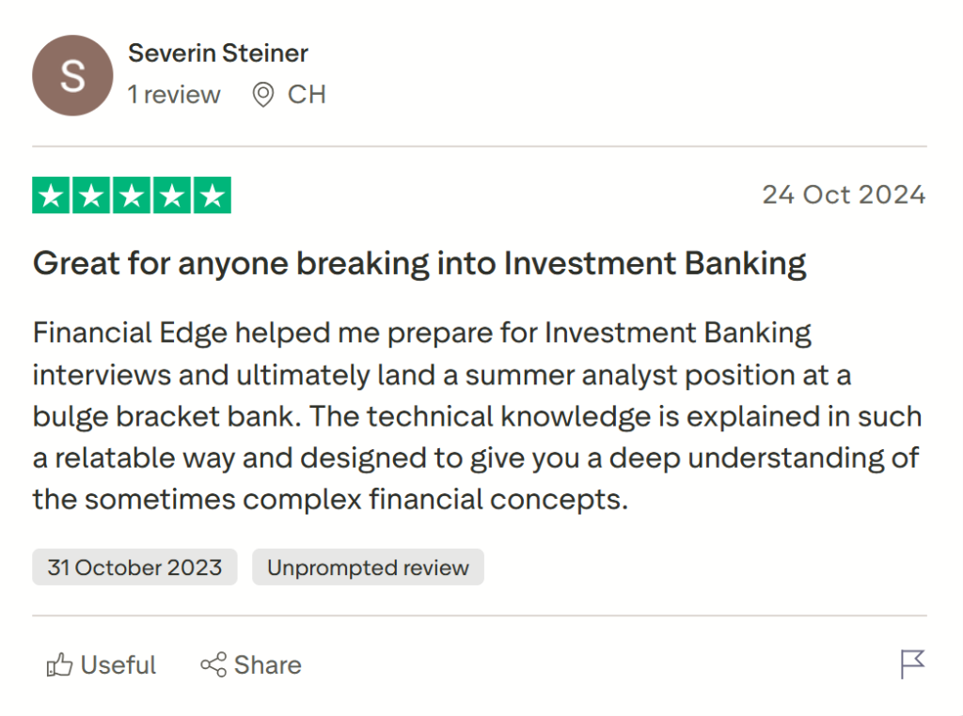Open the review title link

[x=418, y=263]
